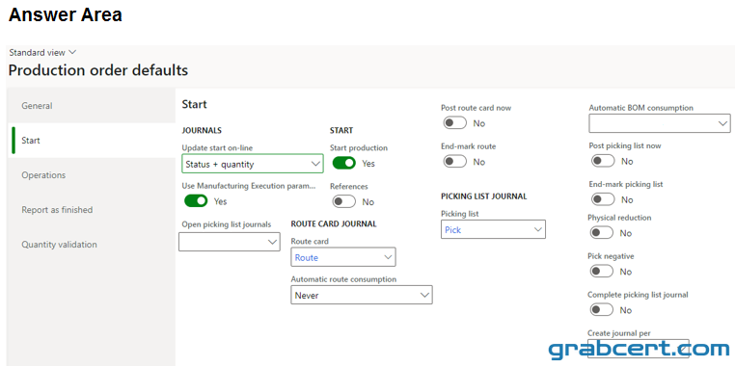Expand Automatic route consumption dropdown
Screen dimensions: 735x366
click(x=362, y=295)
